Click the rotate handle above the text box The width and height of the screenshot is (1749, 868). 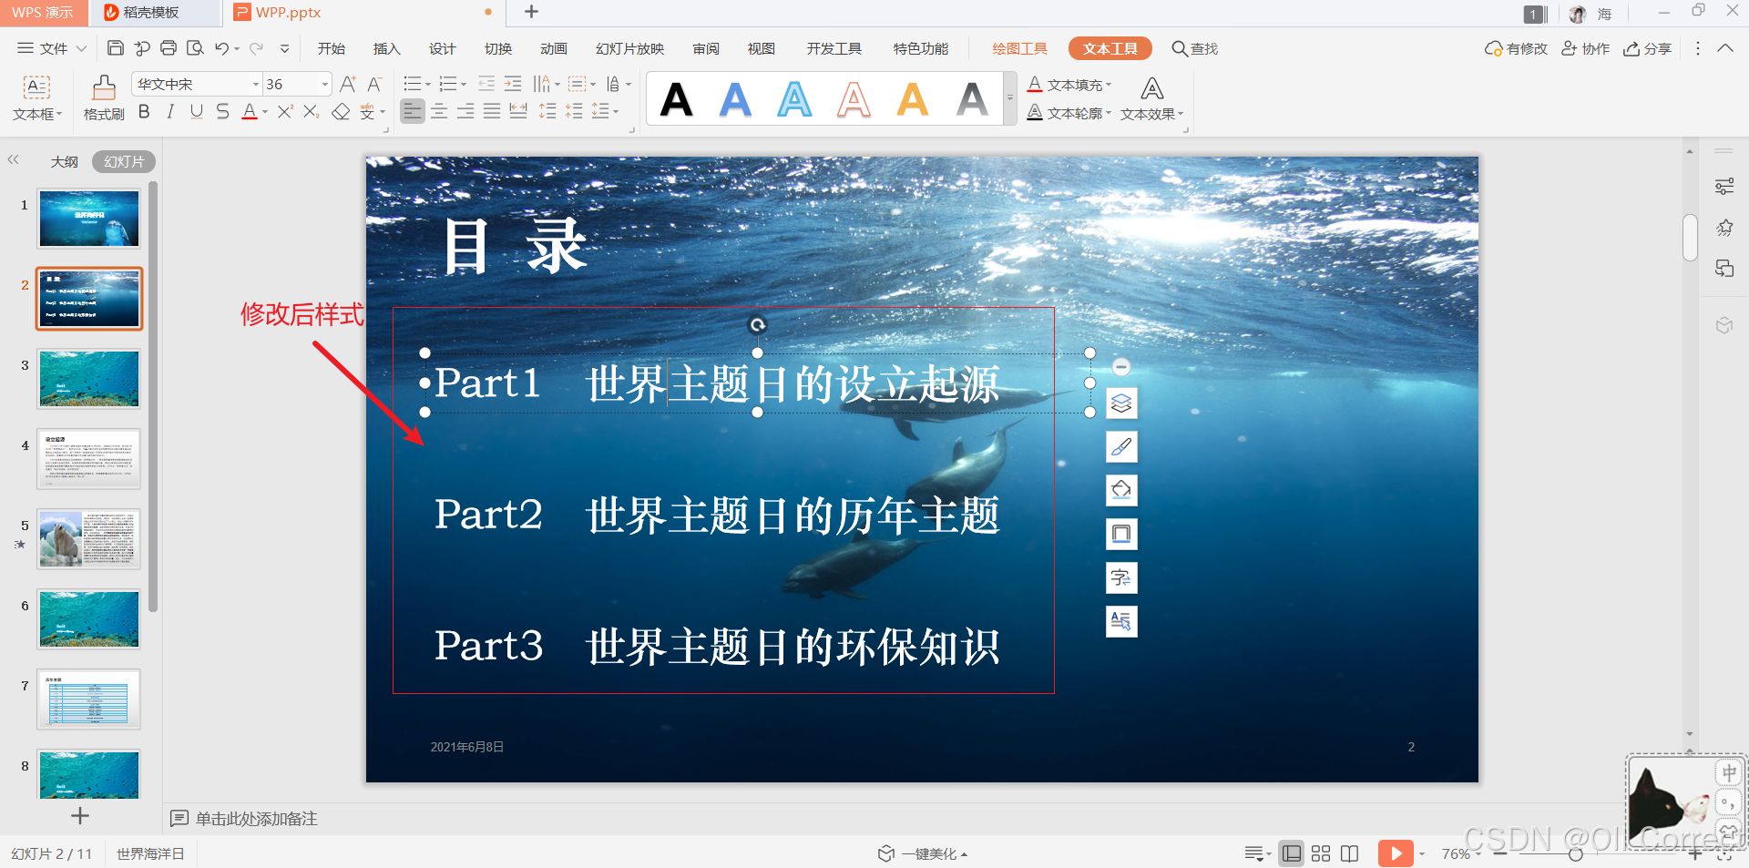[757, 324]
